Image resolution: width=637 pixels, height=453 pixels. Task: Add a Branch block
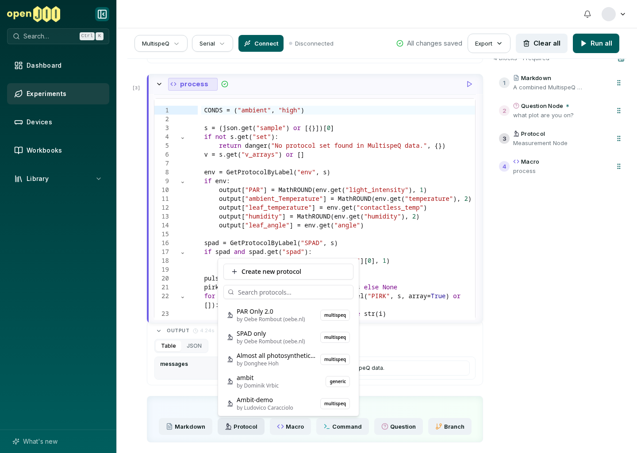click(x=450, y=426)
